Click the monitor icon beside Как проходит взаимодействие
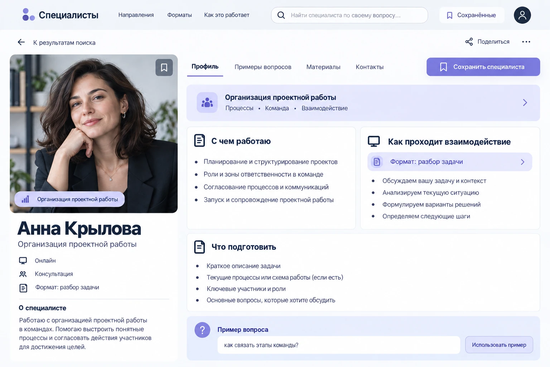This screenshot has height=367, width=550. tap(374, 141)
